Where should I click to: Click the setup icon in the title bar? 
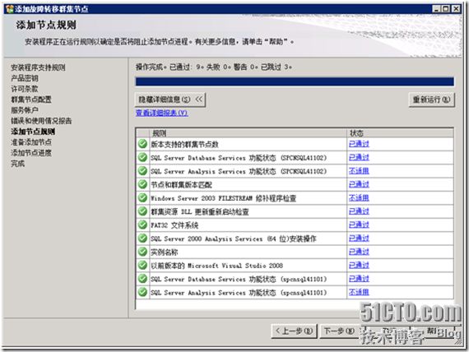click(9, 9)
